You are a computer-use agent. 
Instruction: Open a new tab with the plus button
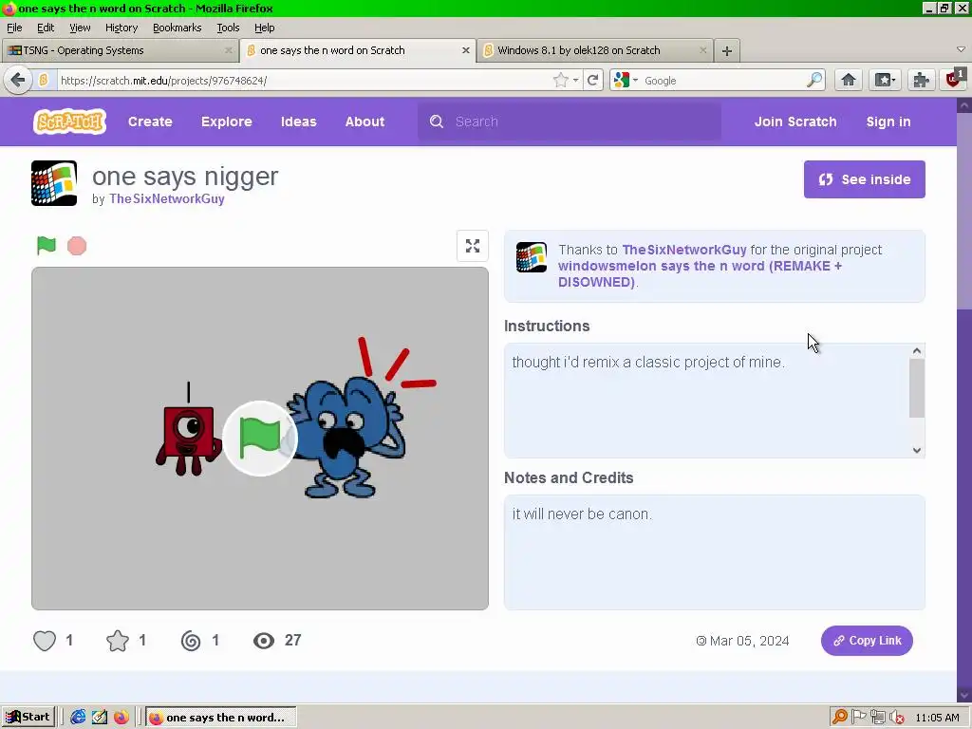[727, 51]
